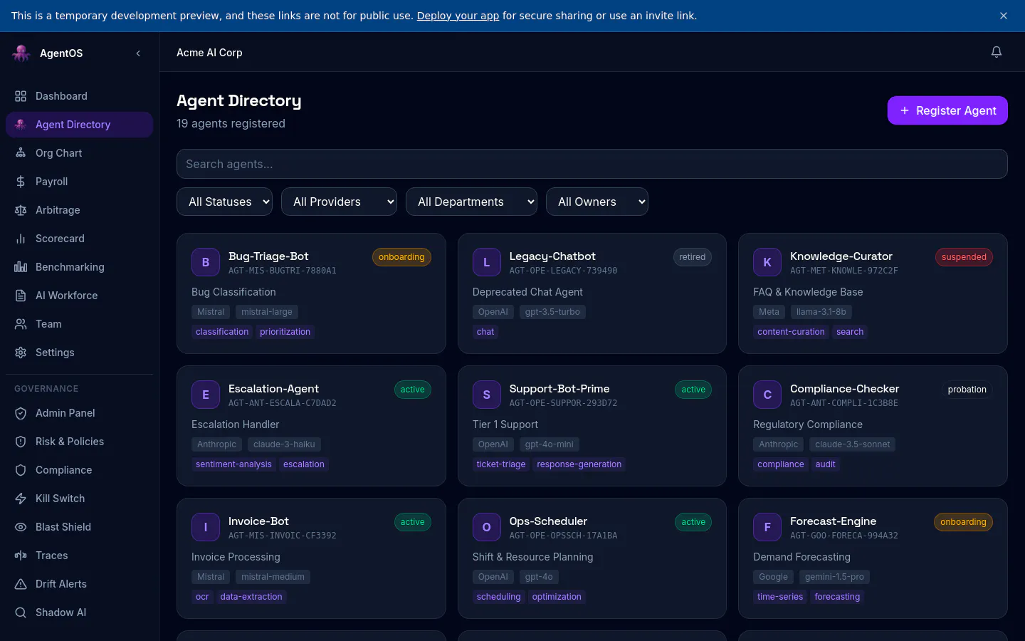The height and width of the screenshot is (641, 1025).
Task: Click the Search agents input field
Action: coord(592,164)
